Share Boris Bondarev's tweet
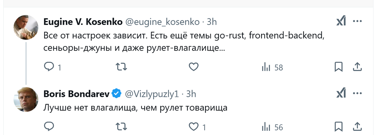The image size is (380, 135). coord(357,127)
